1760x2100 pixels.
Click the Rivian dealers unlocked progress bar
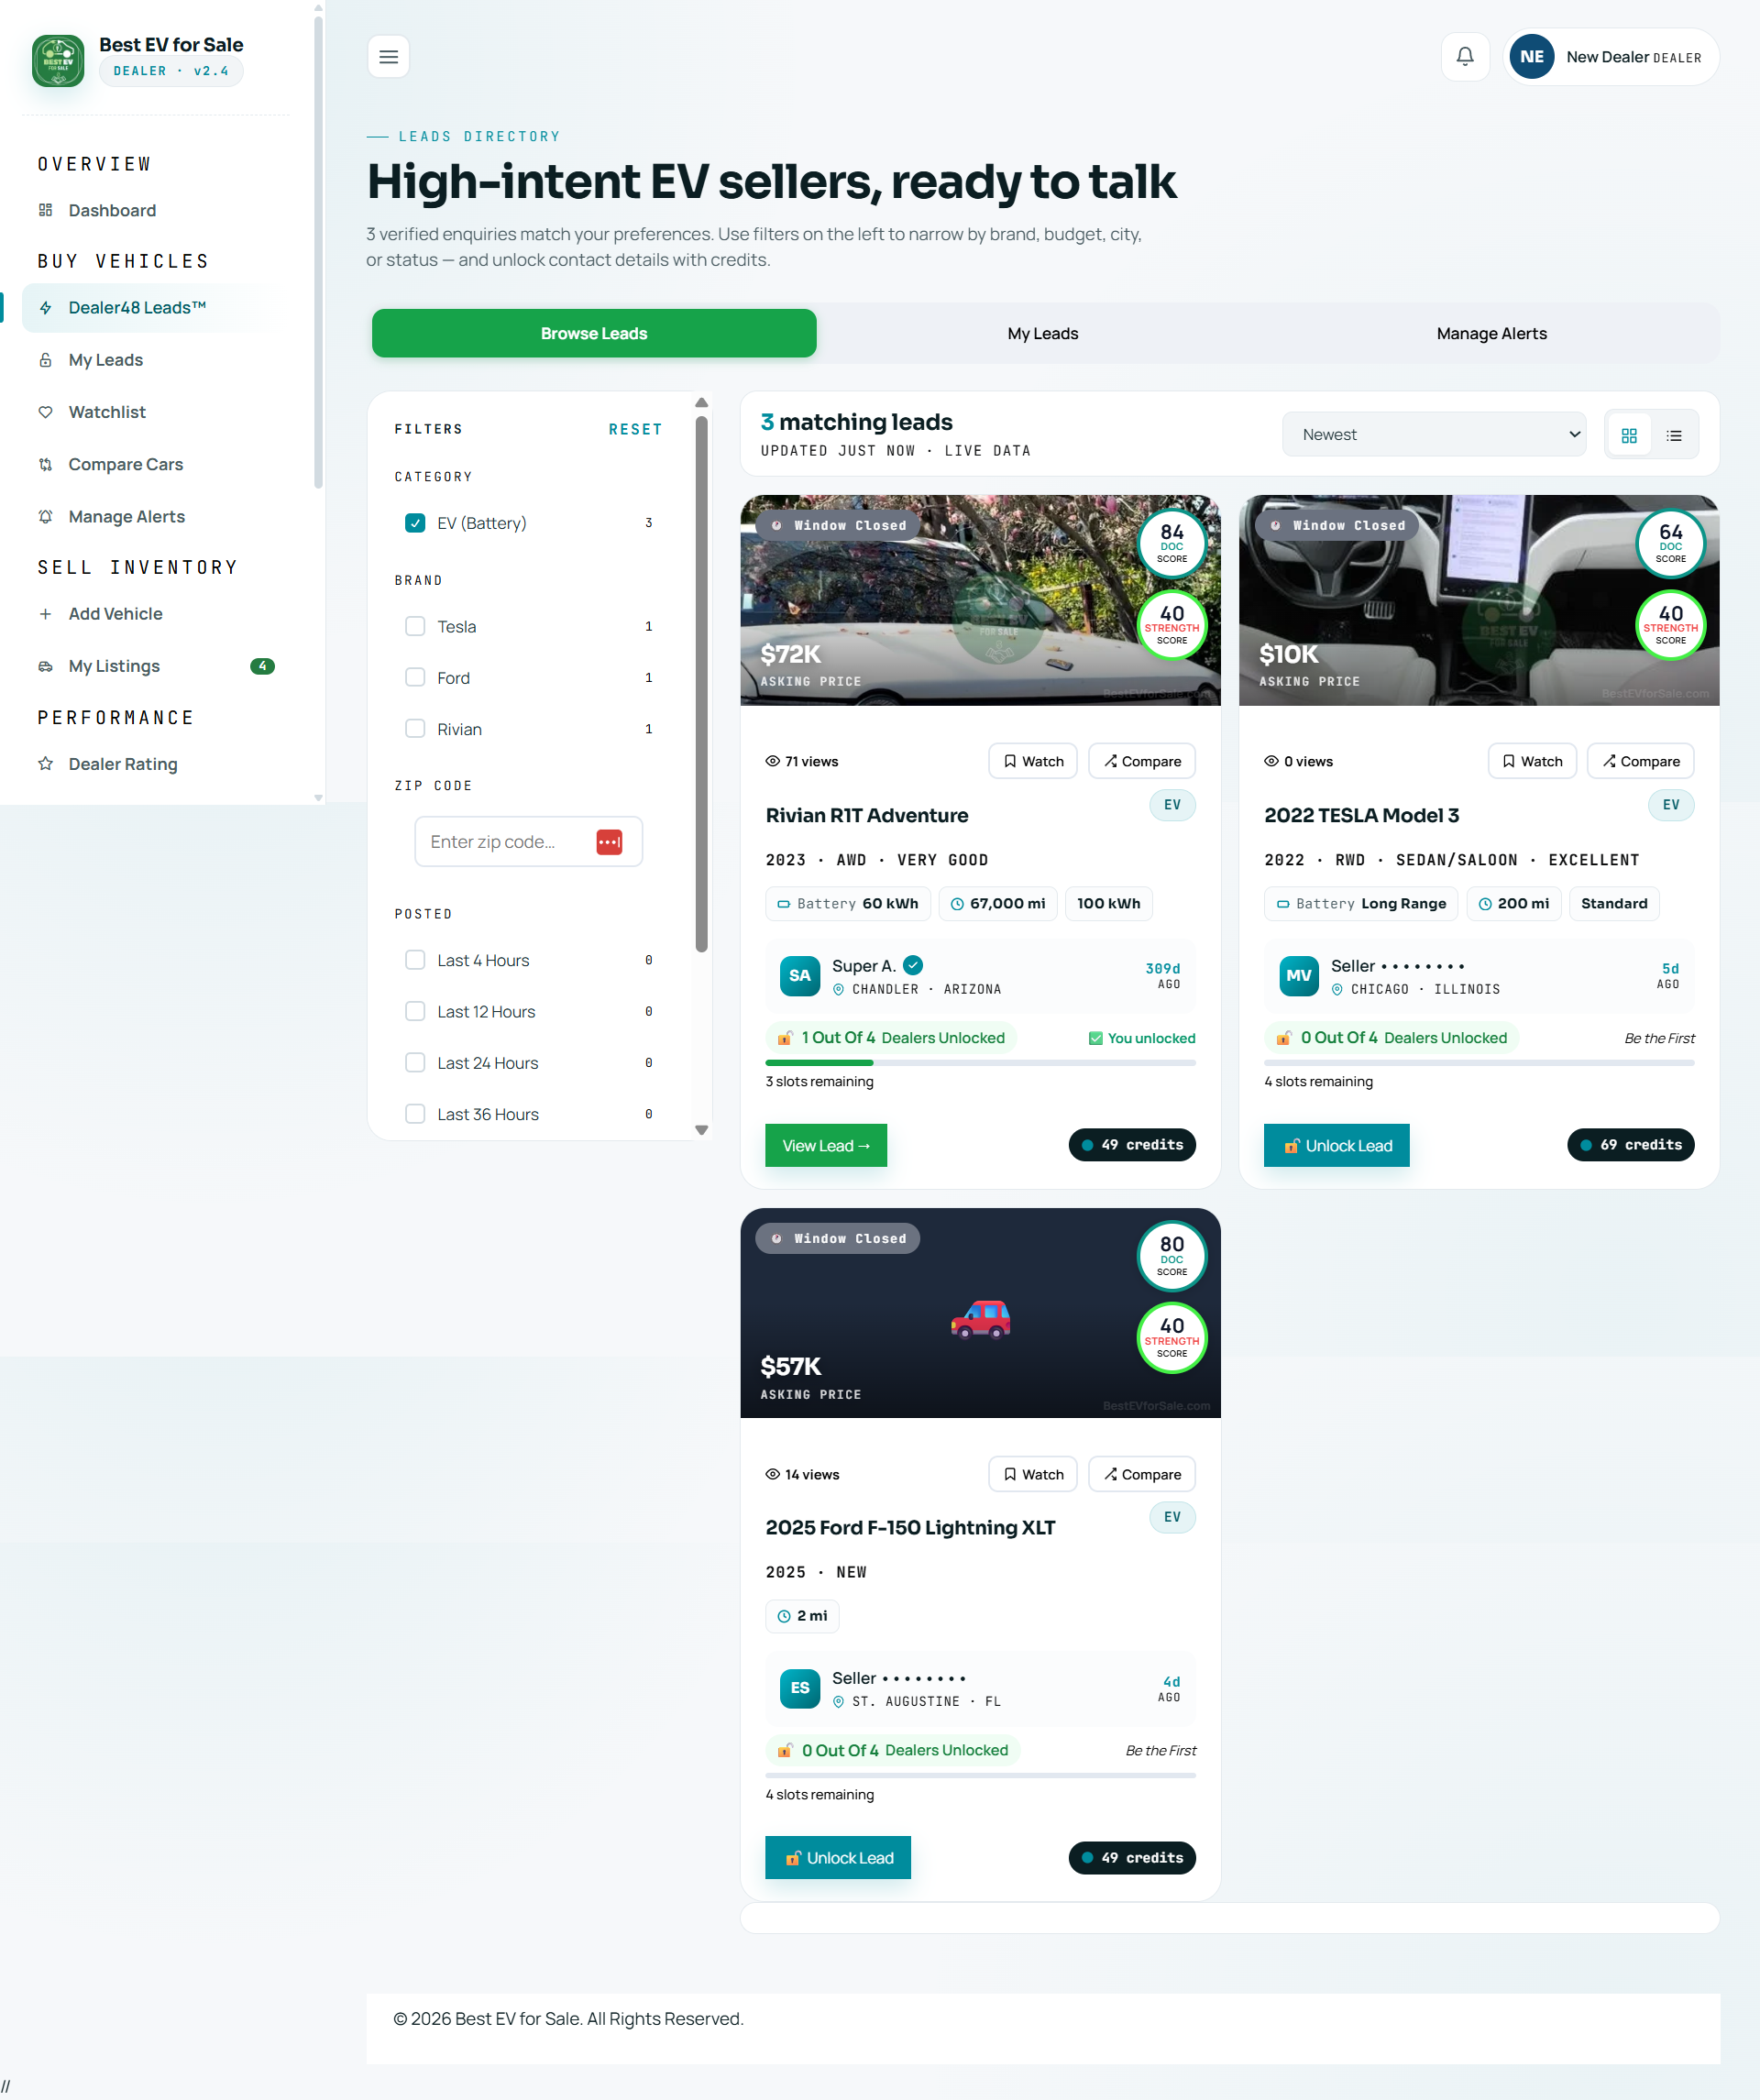tap(980, 1063)
